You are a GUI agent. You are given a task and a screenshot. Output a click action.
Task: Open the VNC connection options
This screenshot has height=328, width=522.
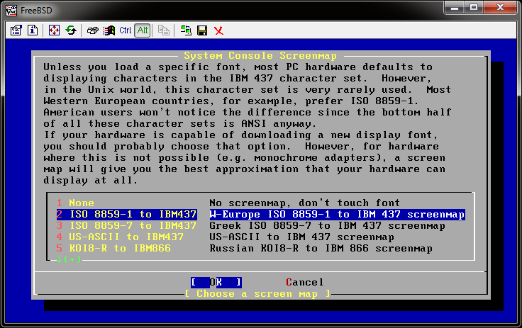[x=16, y=30]
